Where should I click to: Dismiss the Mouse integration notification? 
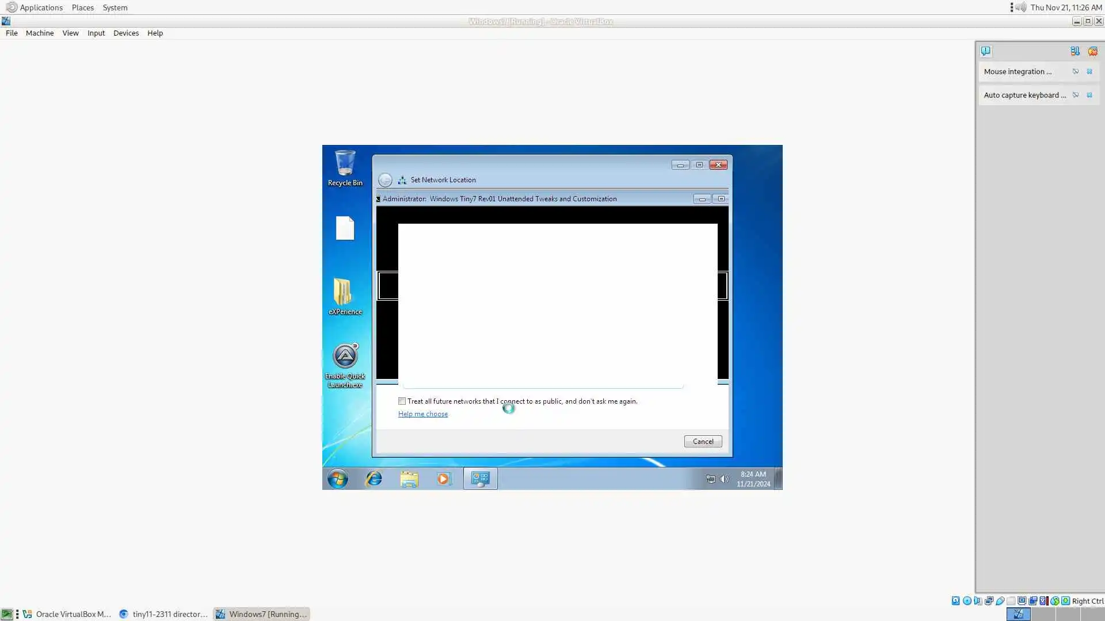pyautogui.click(x=1089, y=72)
